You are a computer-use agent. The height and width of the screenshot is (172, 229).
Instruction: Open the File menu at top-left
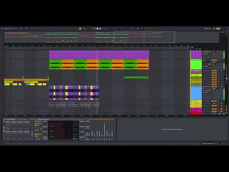[x=2, y=29]
